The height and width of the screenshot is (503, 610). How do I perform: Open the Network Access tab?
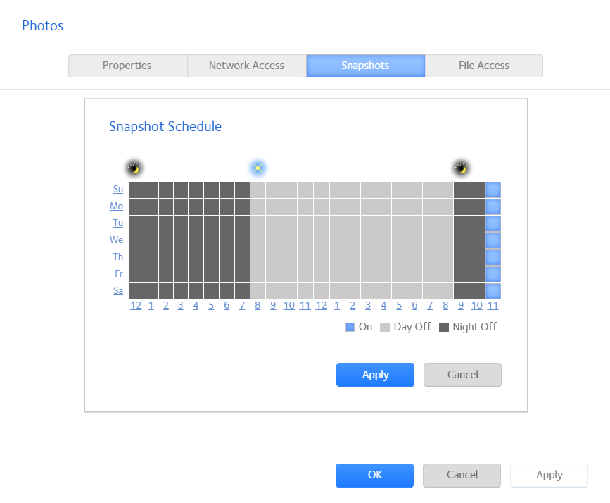point(246,66)
